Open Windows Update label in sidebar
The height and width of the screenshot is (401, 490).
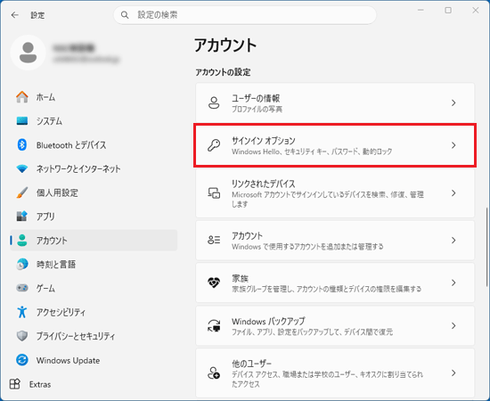click(68, 360)
